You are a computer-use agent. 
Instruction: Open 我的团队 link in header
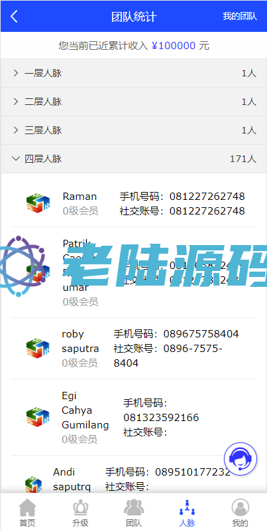click(240, 16)
